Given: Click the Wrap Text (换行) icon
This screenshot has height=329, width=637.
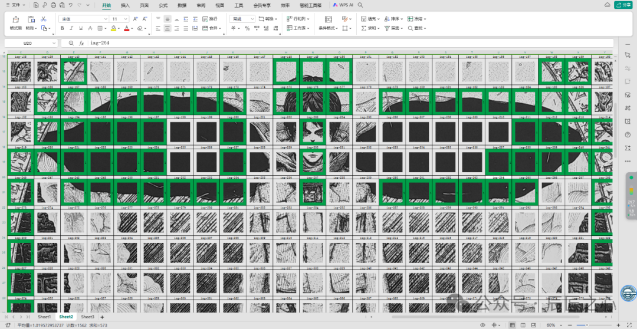Looking at the screenshot, I should (x=209, y=19).
